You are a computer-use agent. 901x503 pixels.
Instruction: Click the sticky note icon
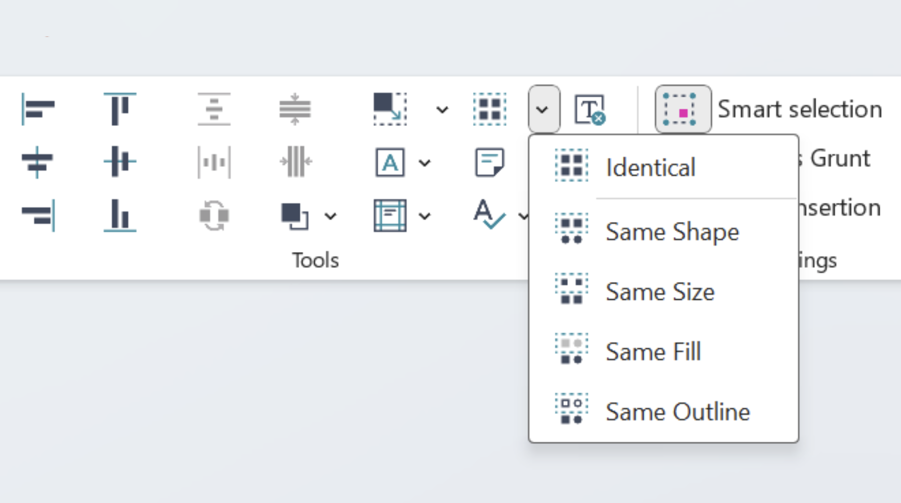[489, 162]
